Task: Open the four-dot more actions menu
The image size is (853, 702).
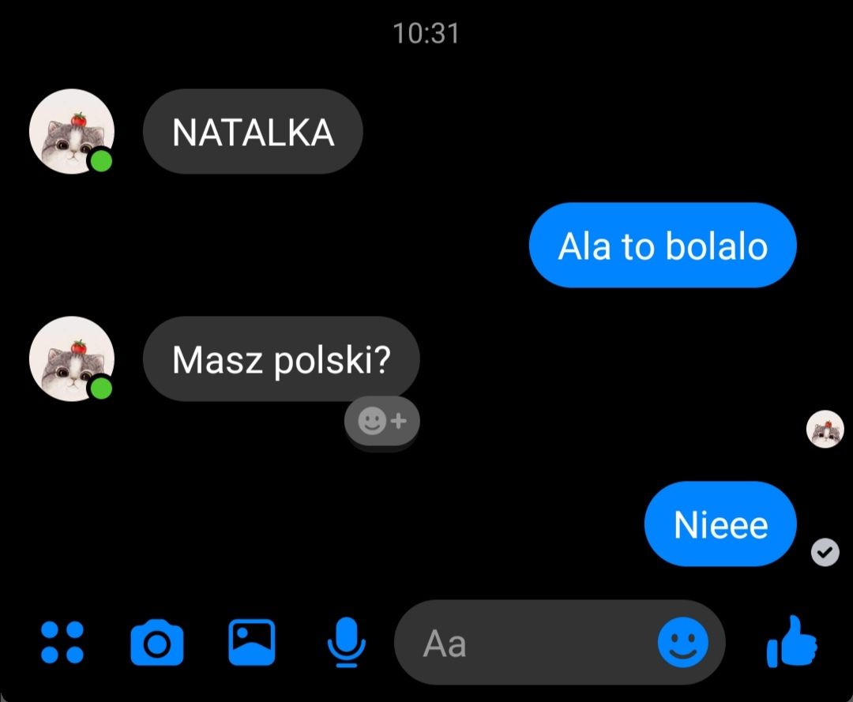Action: tap(62, 642)
